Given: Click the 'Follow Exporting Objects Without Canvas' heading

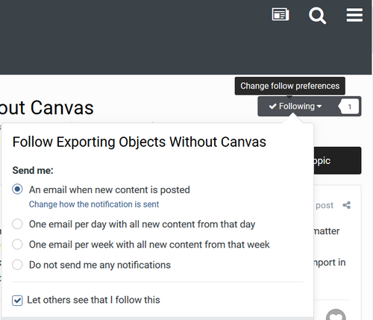Looking at the screenshot, I should 140,142.
